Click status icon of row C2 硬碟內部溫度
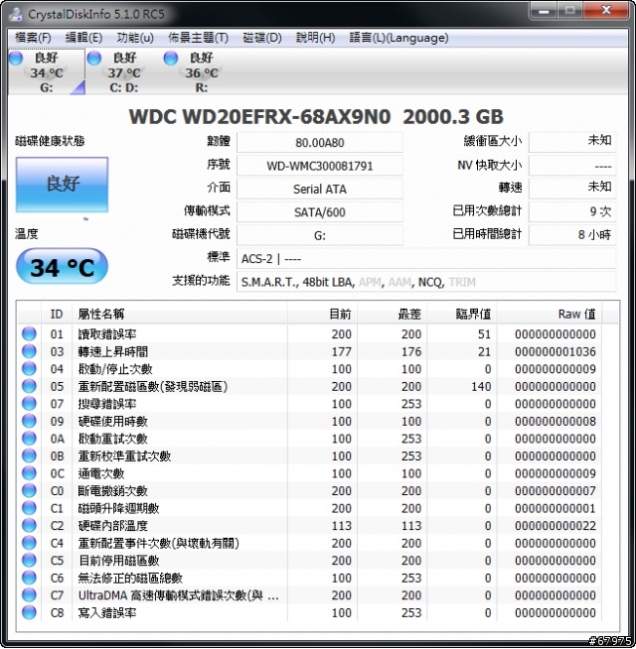Viewport: 636px width, 649px height. point(29,525)
